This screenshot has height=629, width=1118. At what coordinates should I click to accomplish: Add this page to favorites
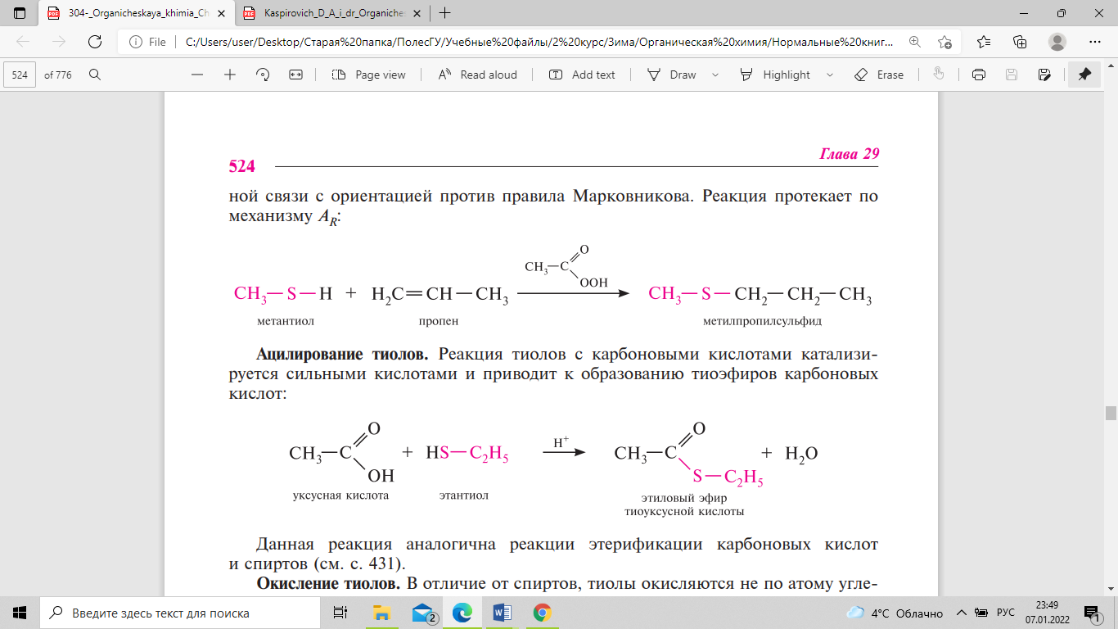pyautogui.click(x=945, y=42)
